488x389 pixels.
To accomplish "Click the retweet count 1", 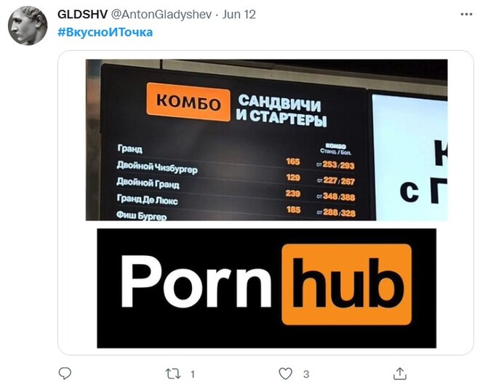I will pos(193,374).
